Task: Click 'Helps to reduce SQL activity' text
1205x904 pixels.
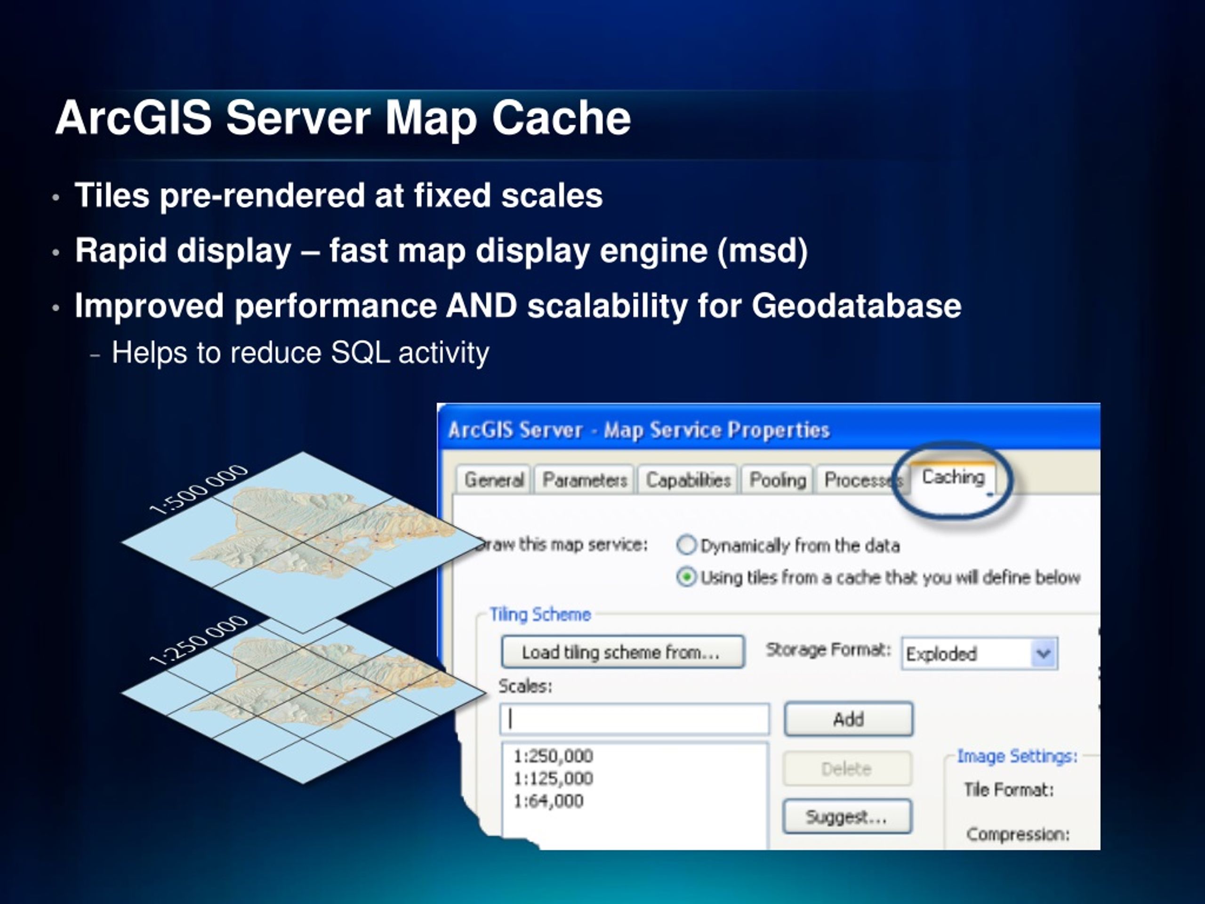Action: tap(300, 353)
